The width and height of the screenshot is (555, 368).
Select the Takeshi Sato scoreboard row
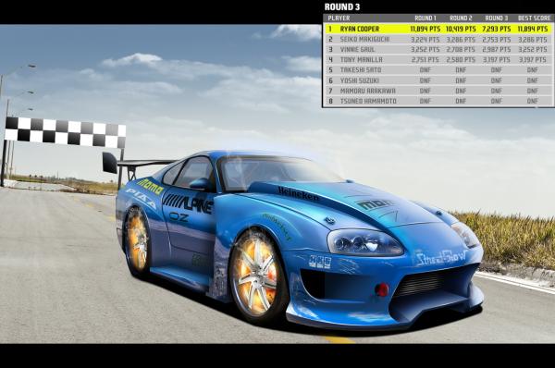coord(438,70)
